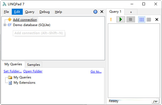Close the left panel with X button
Image resolution: width=162 pixels, height=105 pixels.
102,12
